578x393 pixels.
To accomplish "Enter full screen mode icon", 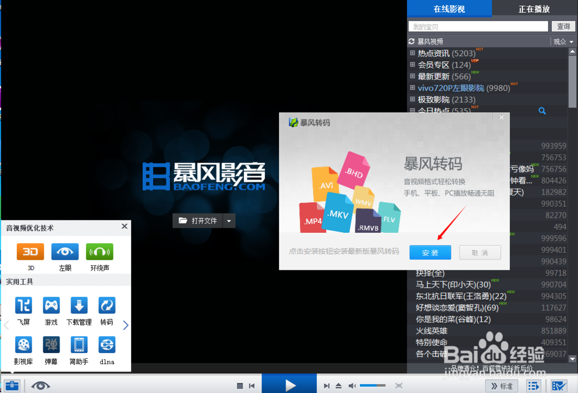I will (x=399, y=386).
